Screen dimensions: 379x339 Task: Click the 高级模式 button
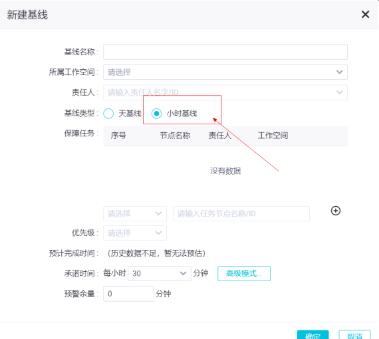click(244, 273)
